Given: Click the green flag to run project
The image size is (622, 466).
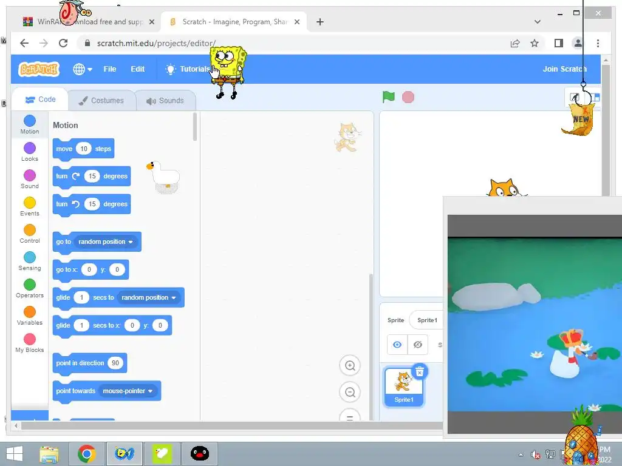Looking at the screenshot, I should click(x=388, y=97).
